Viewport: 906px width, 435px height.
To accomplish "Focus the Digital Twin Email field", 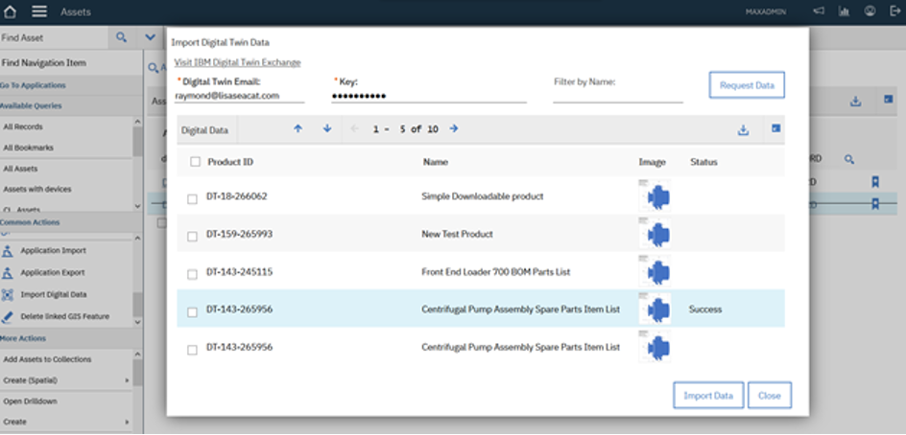I will 239,97.
